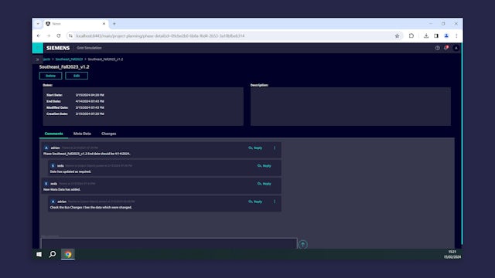Click the 'Southeast_Fall2023_v1.2' page title
Screen dimensions: 495x278
pos(64,67)
